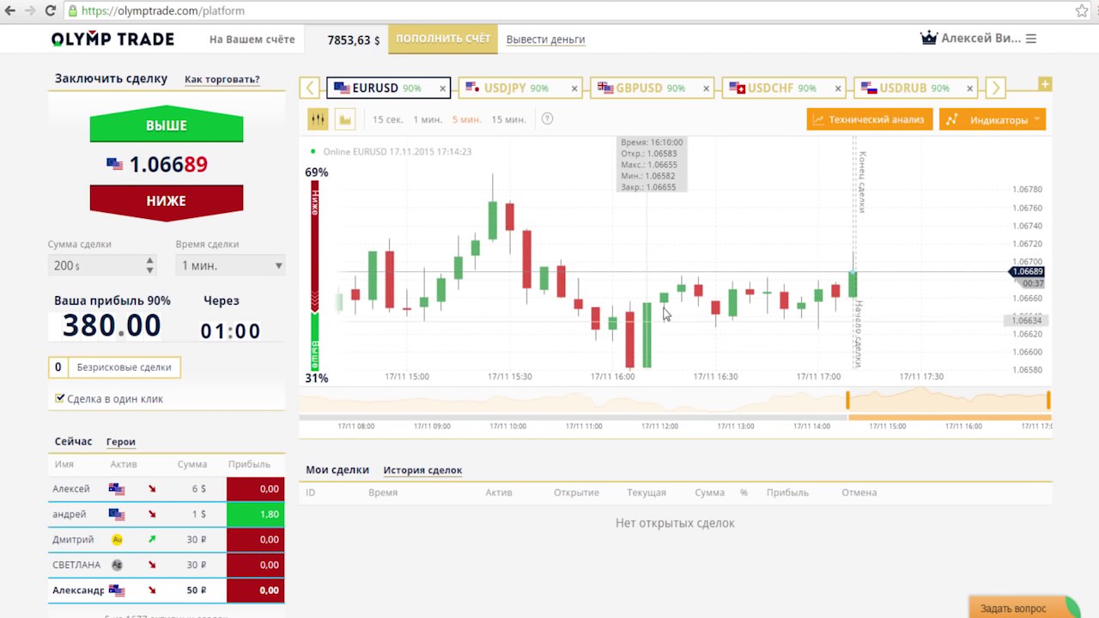1099x618 pixels.
Task: Close the USDRUB tab
Action: click(x=970, y=88)
